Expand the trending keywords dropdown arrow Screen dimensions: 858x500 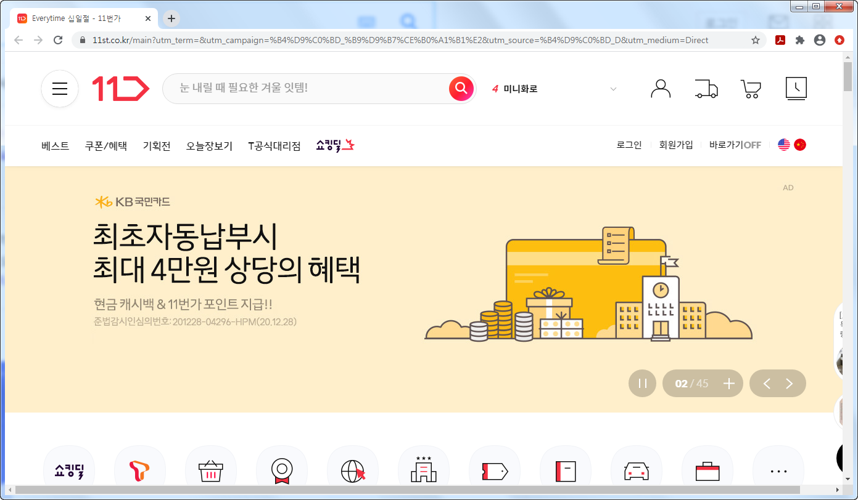(x=613, y=89)
